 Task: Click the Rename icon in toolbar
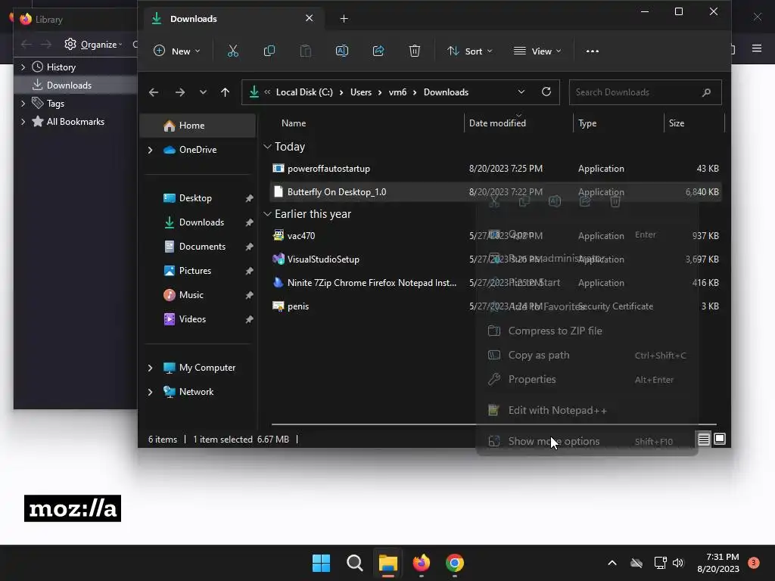click(x=342, y=51)
